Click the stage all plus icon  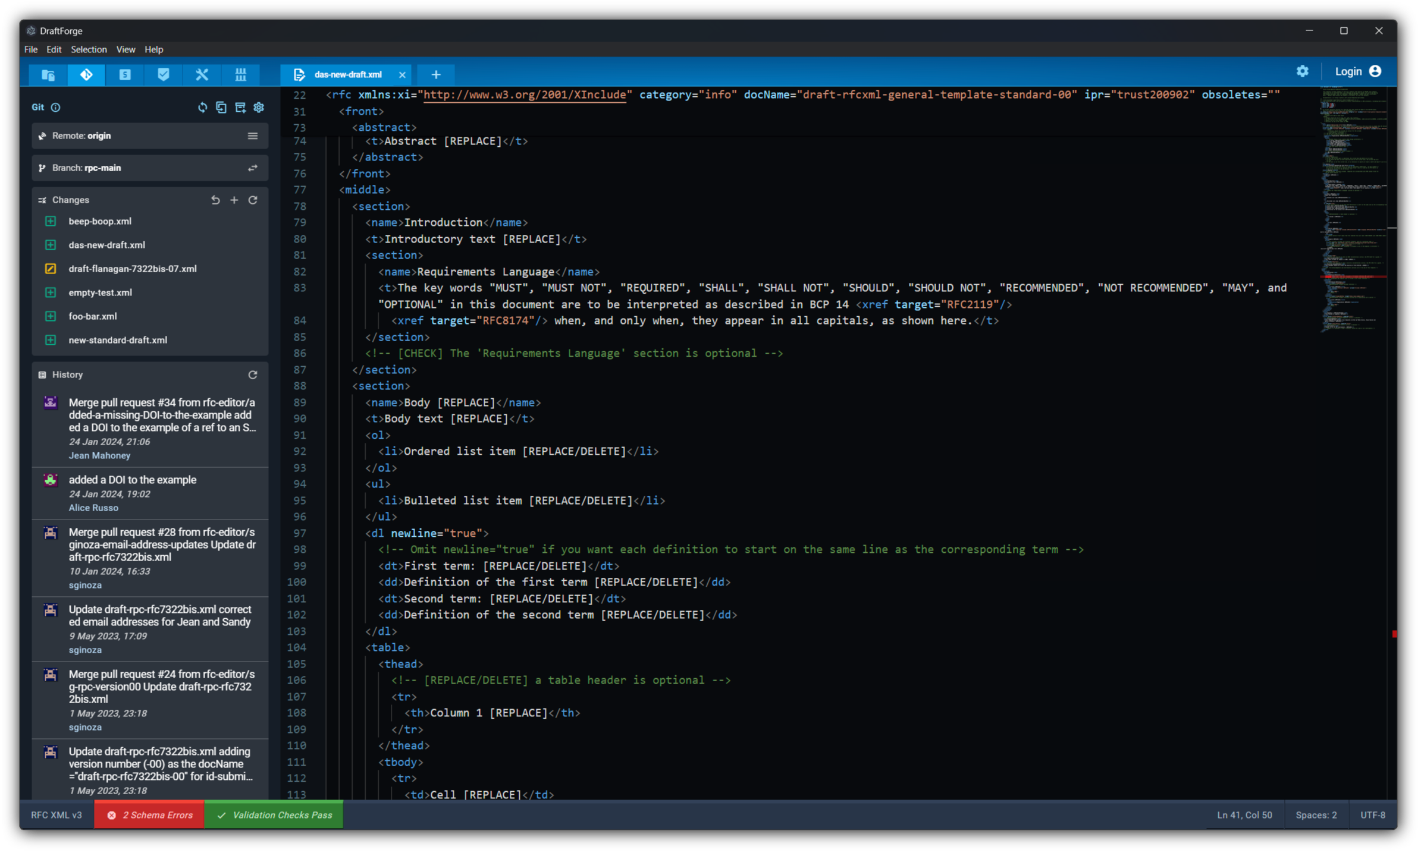(x=234, y=200)
